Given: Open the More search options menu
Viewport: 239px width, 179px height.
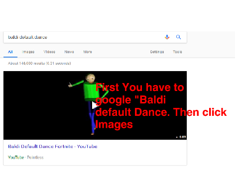Looking at the screenshot, I should click(x=88, y=52).
